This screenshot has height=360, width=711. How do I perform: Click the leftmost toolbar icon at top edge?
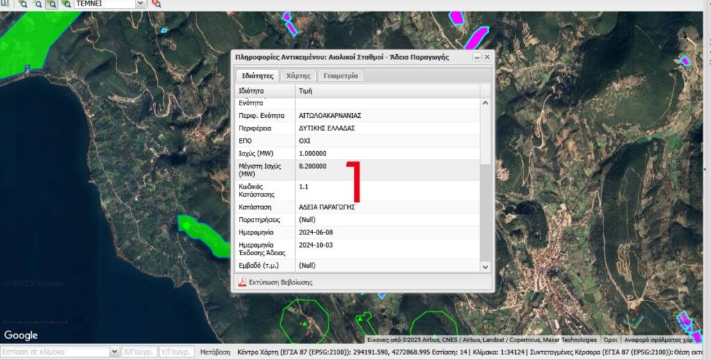pos(6,3)
